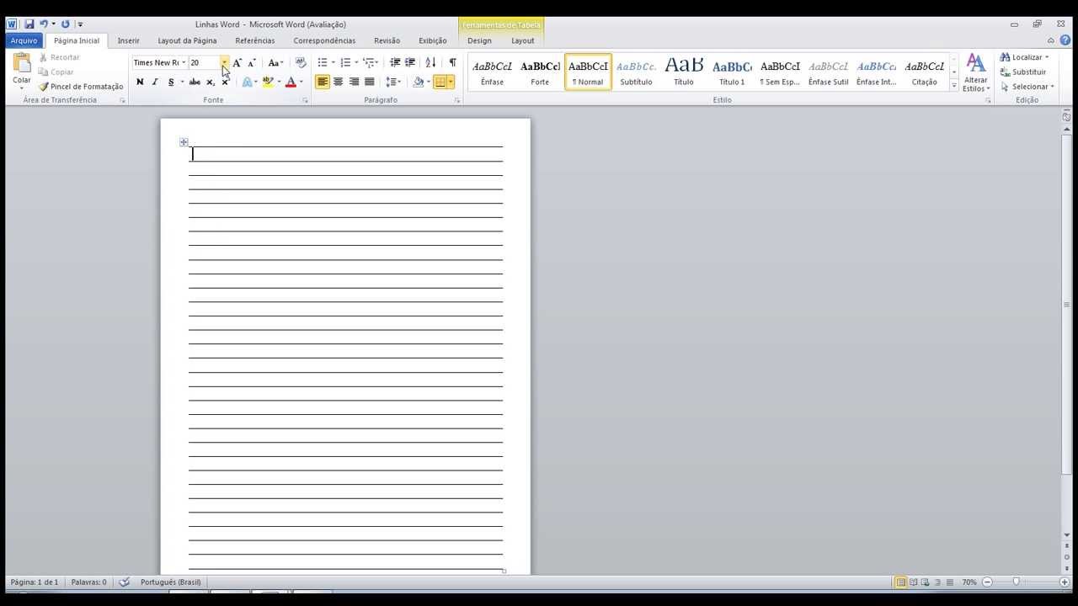Apply text highlight color
Image resolution: width=1078 pixels, height=606 pixels.
[268, 82]
